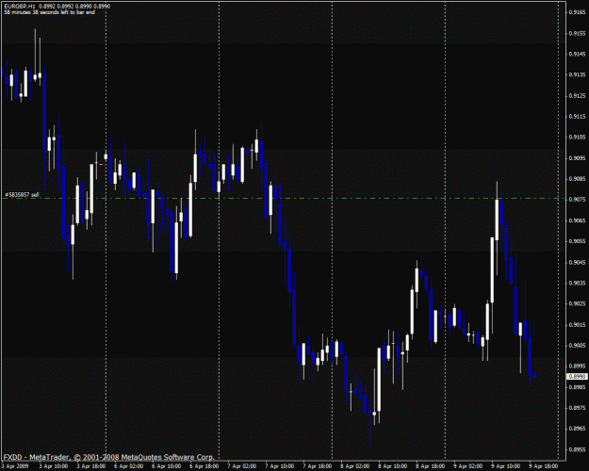Click the 0.9035 price axis label
The width and height of the screenshot is (589, 471).
(577, 283)
